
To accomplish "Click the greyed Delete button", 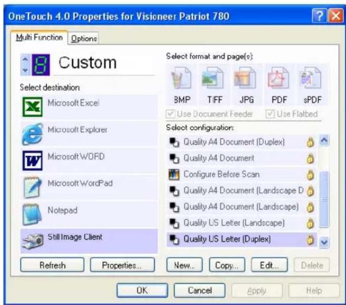I will (x=311, y=265).
